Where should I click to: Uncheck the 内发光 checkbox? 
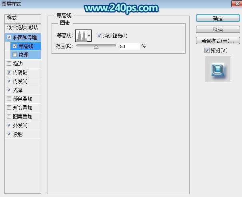pos(9,81)
